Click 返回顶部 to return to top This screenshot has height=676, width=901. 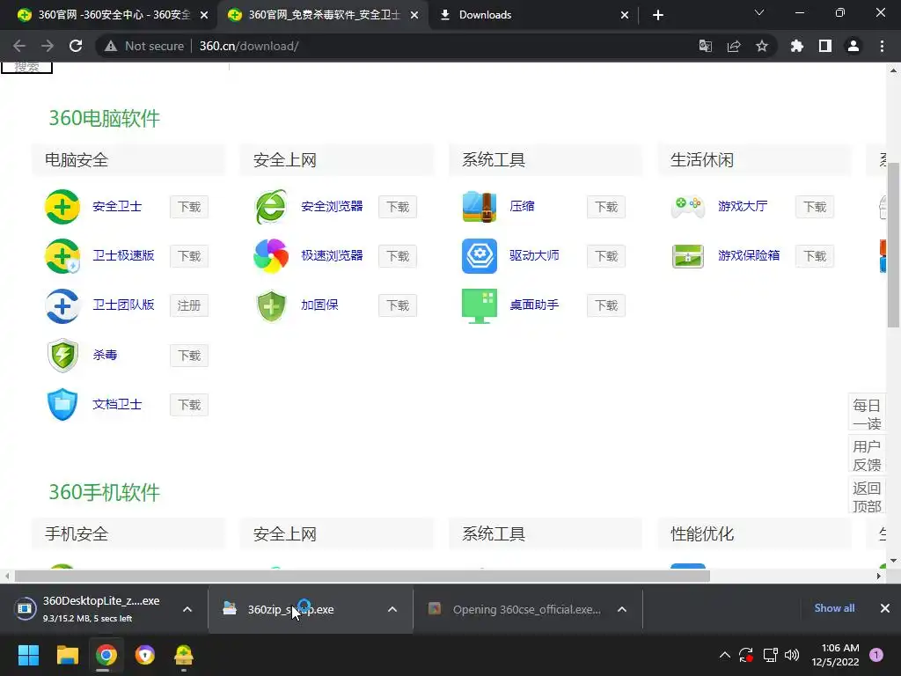pos(867,496)
